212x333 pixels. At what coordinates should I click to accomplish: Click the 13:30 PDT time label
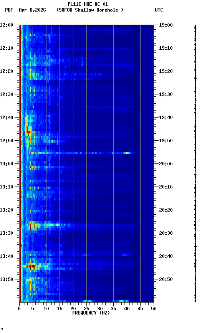coord(7,234)
